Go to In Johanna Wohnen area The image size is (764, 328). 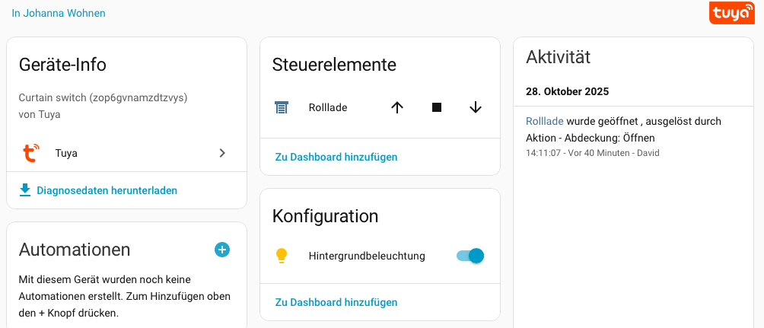(59, 13)
